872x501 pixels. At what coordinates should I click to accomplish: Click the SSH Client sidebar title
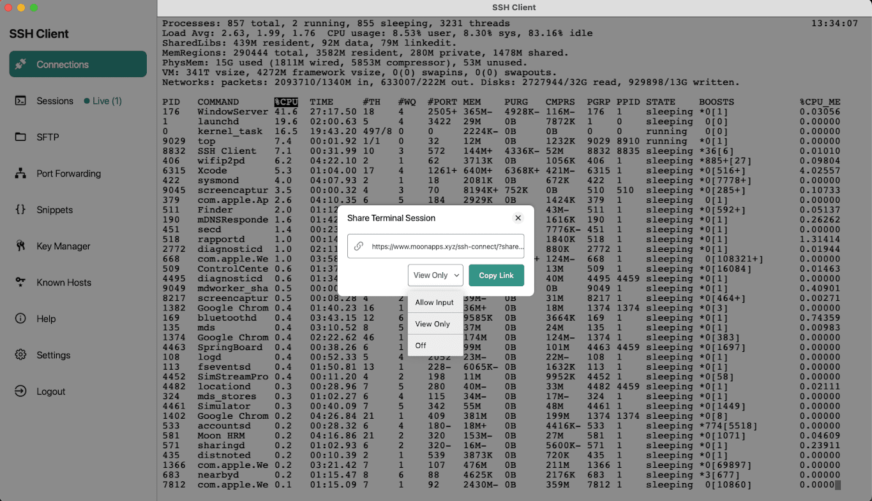click(39, 34)
